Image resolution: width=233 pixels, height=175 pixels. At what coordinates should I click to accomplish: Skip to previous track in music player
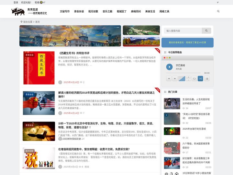169,78
